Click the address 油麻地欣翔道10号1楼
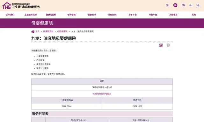This screenshot has width=204, height=122. (x=102, y=87)
